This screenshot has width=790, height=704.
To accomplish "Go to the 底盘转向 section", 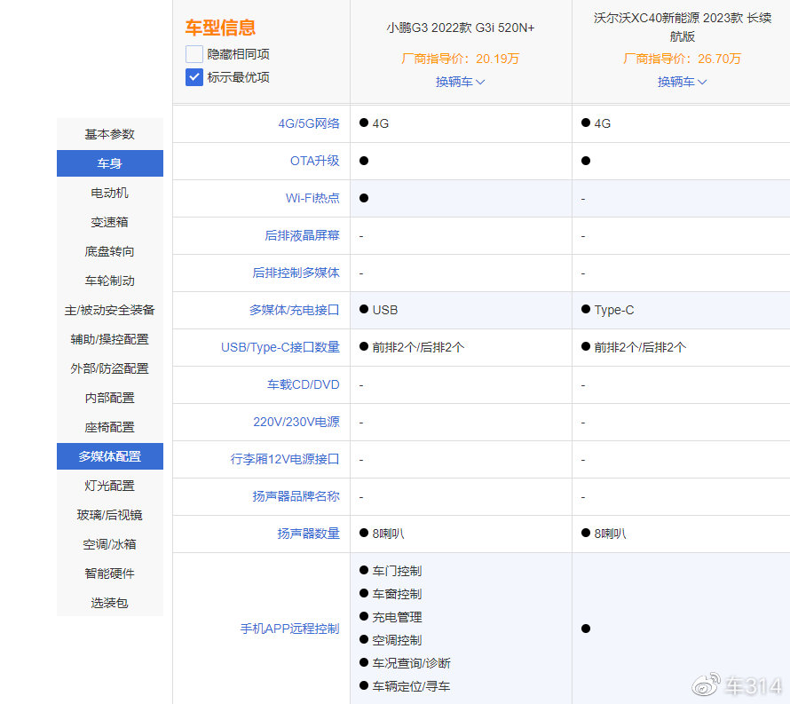I will click(x=109, y=250).
